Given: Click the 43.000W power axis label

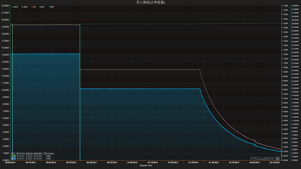Looking at the screenshot, I should click(x=295, y=6).
